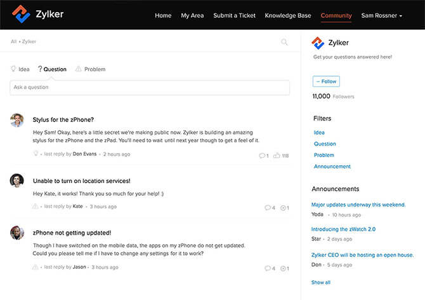Open the Sam Rossner user dropdown
This screenshot has width=425, height=300.
click(381, 15)
